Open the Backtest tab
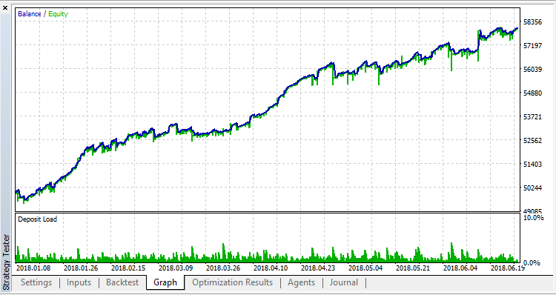The image size is (556, 295). [122, 282]
